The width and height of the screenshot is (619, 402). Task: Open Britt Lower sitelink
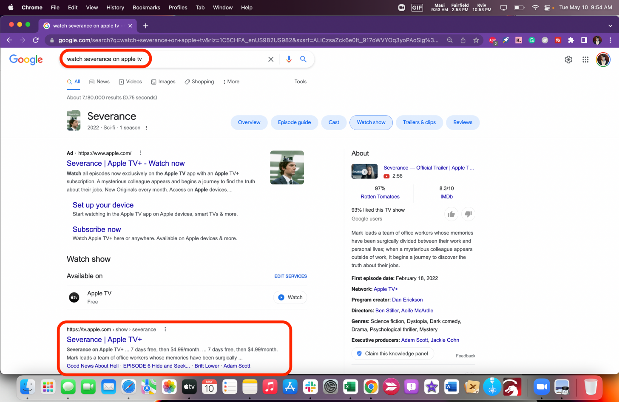pyautogui.click(x=207, y=366)
